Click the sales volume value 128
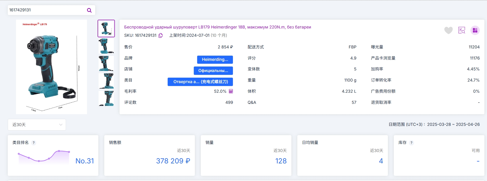Screen dimensions: 487x181 click(281, 161)
